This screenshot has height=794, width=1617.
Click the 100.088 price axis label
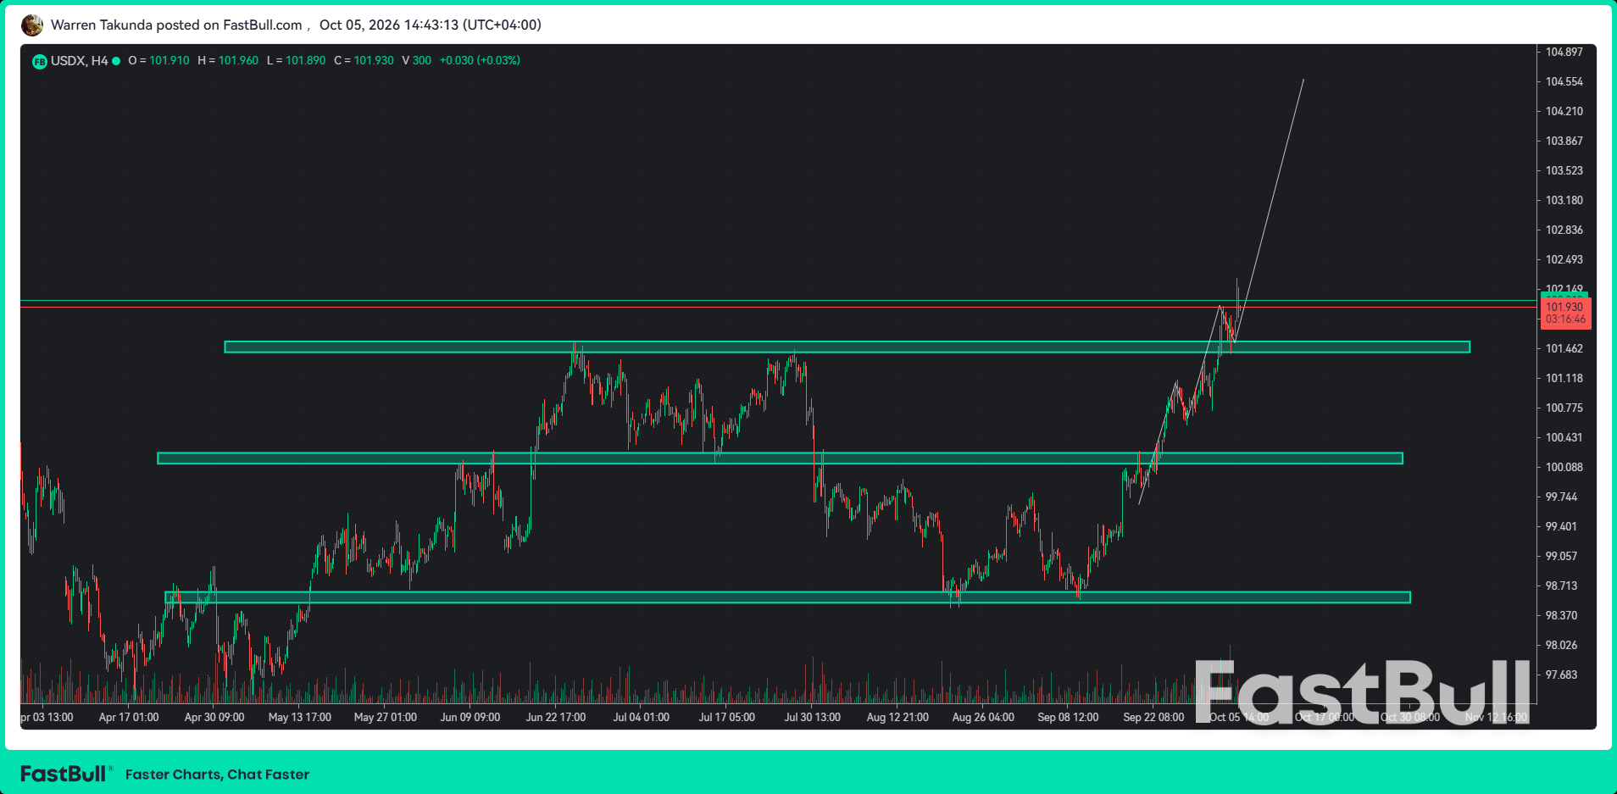click(x=1564, y=468)
